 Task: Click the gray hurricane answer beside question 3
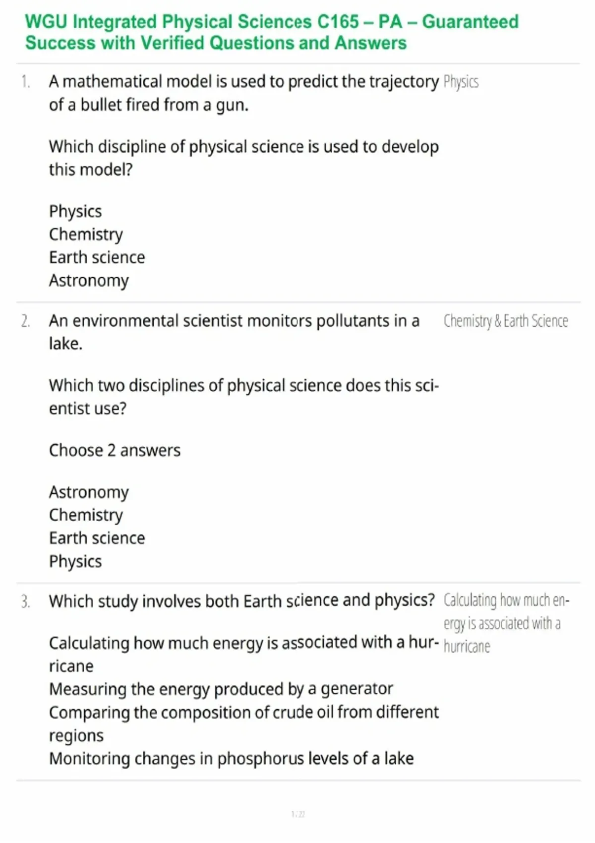[506, 623]
